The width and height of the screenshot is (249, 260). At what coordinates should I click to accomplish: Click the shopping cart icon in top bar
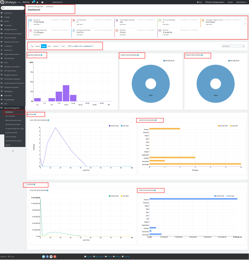point(33,2)
